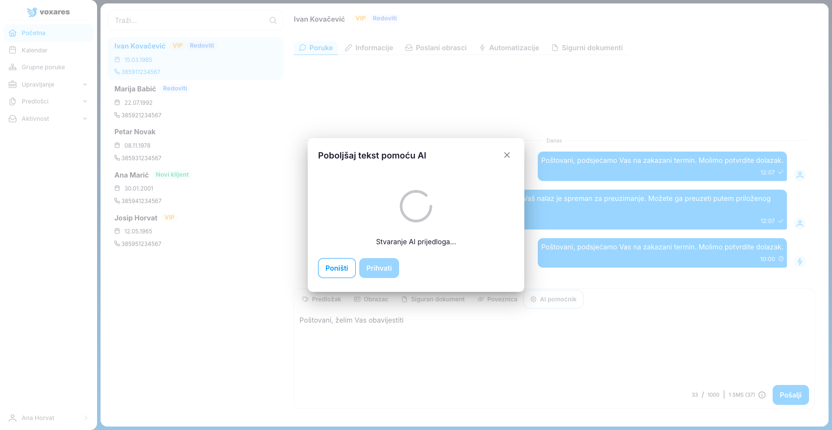Open the Automatizacije tab

509,48
